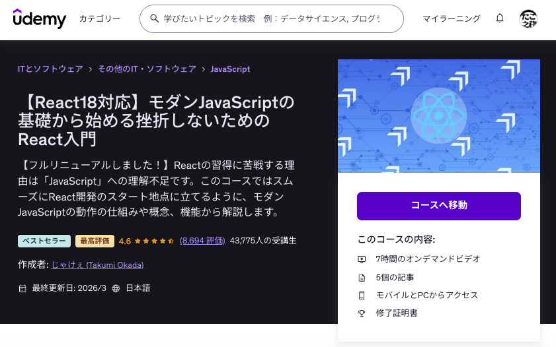Click the on-demand video icon
This screenshot has width=556, height=347.
(362, 259)
